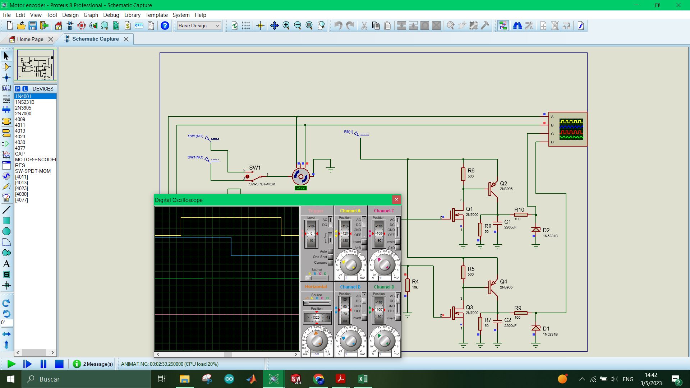The width and height of the screenshot is (690, 388).
Task: Select the Junction dot mode tool
Action: point(6,78)
